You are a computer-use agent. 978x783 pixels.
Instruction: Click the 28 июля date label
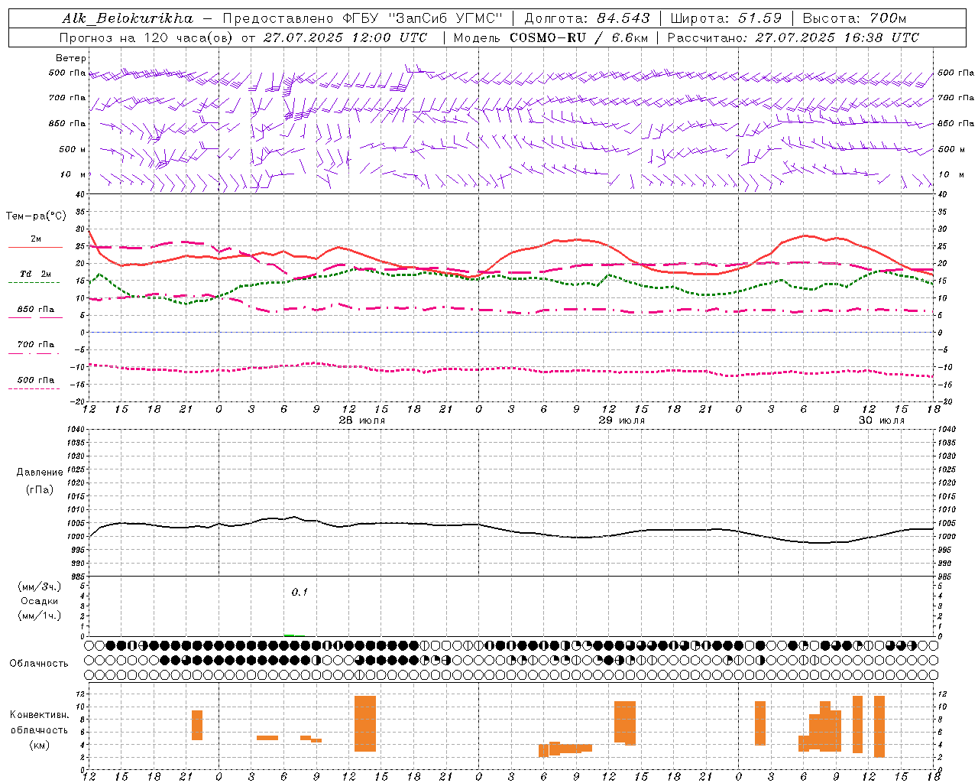tap(362, 421)
